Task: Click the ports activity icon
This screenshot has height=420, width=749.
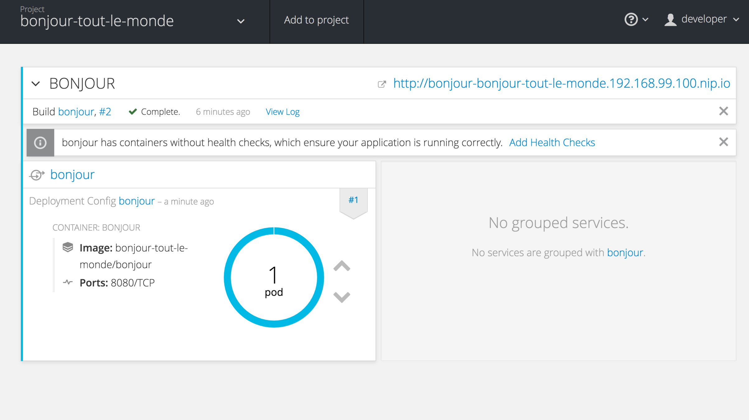Action: [x=68, y=282]
